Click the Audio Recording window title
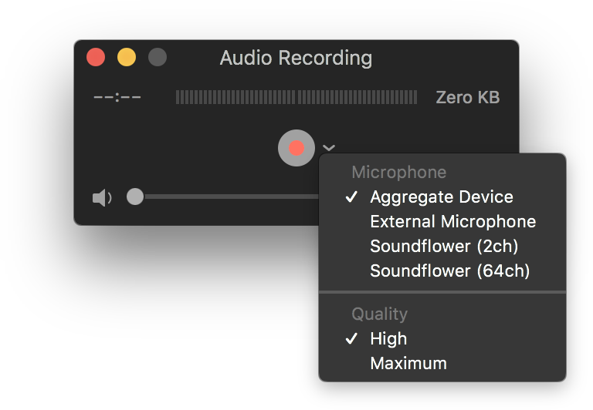593x410 pixels. (296, 58)
